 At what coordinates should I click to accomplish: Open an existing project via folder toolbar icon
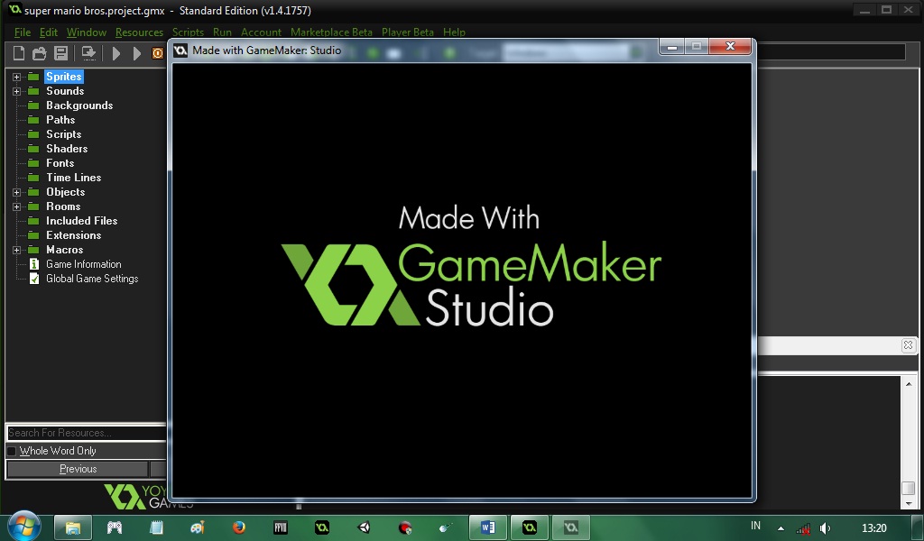[x=39, y=52]
